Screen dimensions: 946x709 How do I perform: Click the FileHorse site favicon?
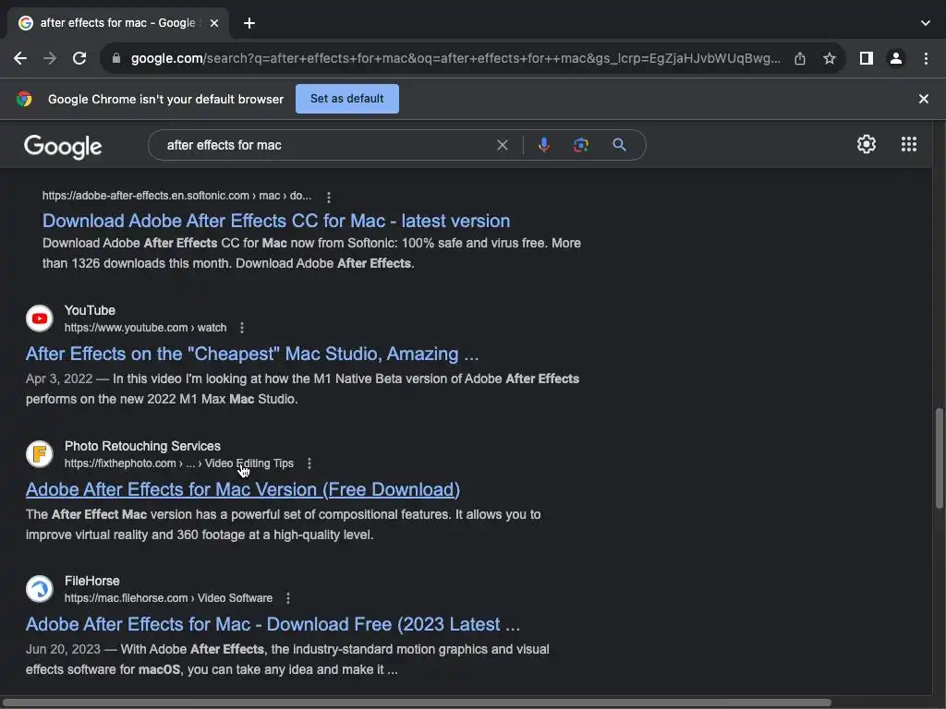[x=39, y=589]
